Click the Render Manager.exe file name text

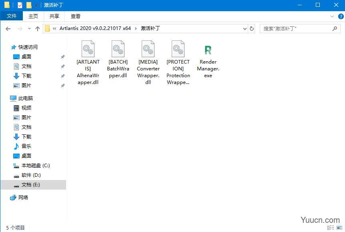208,69
